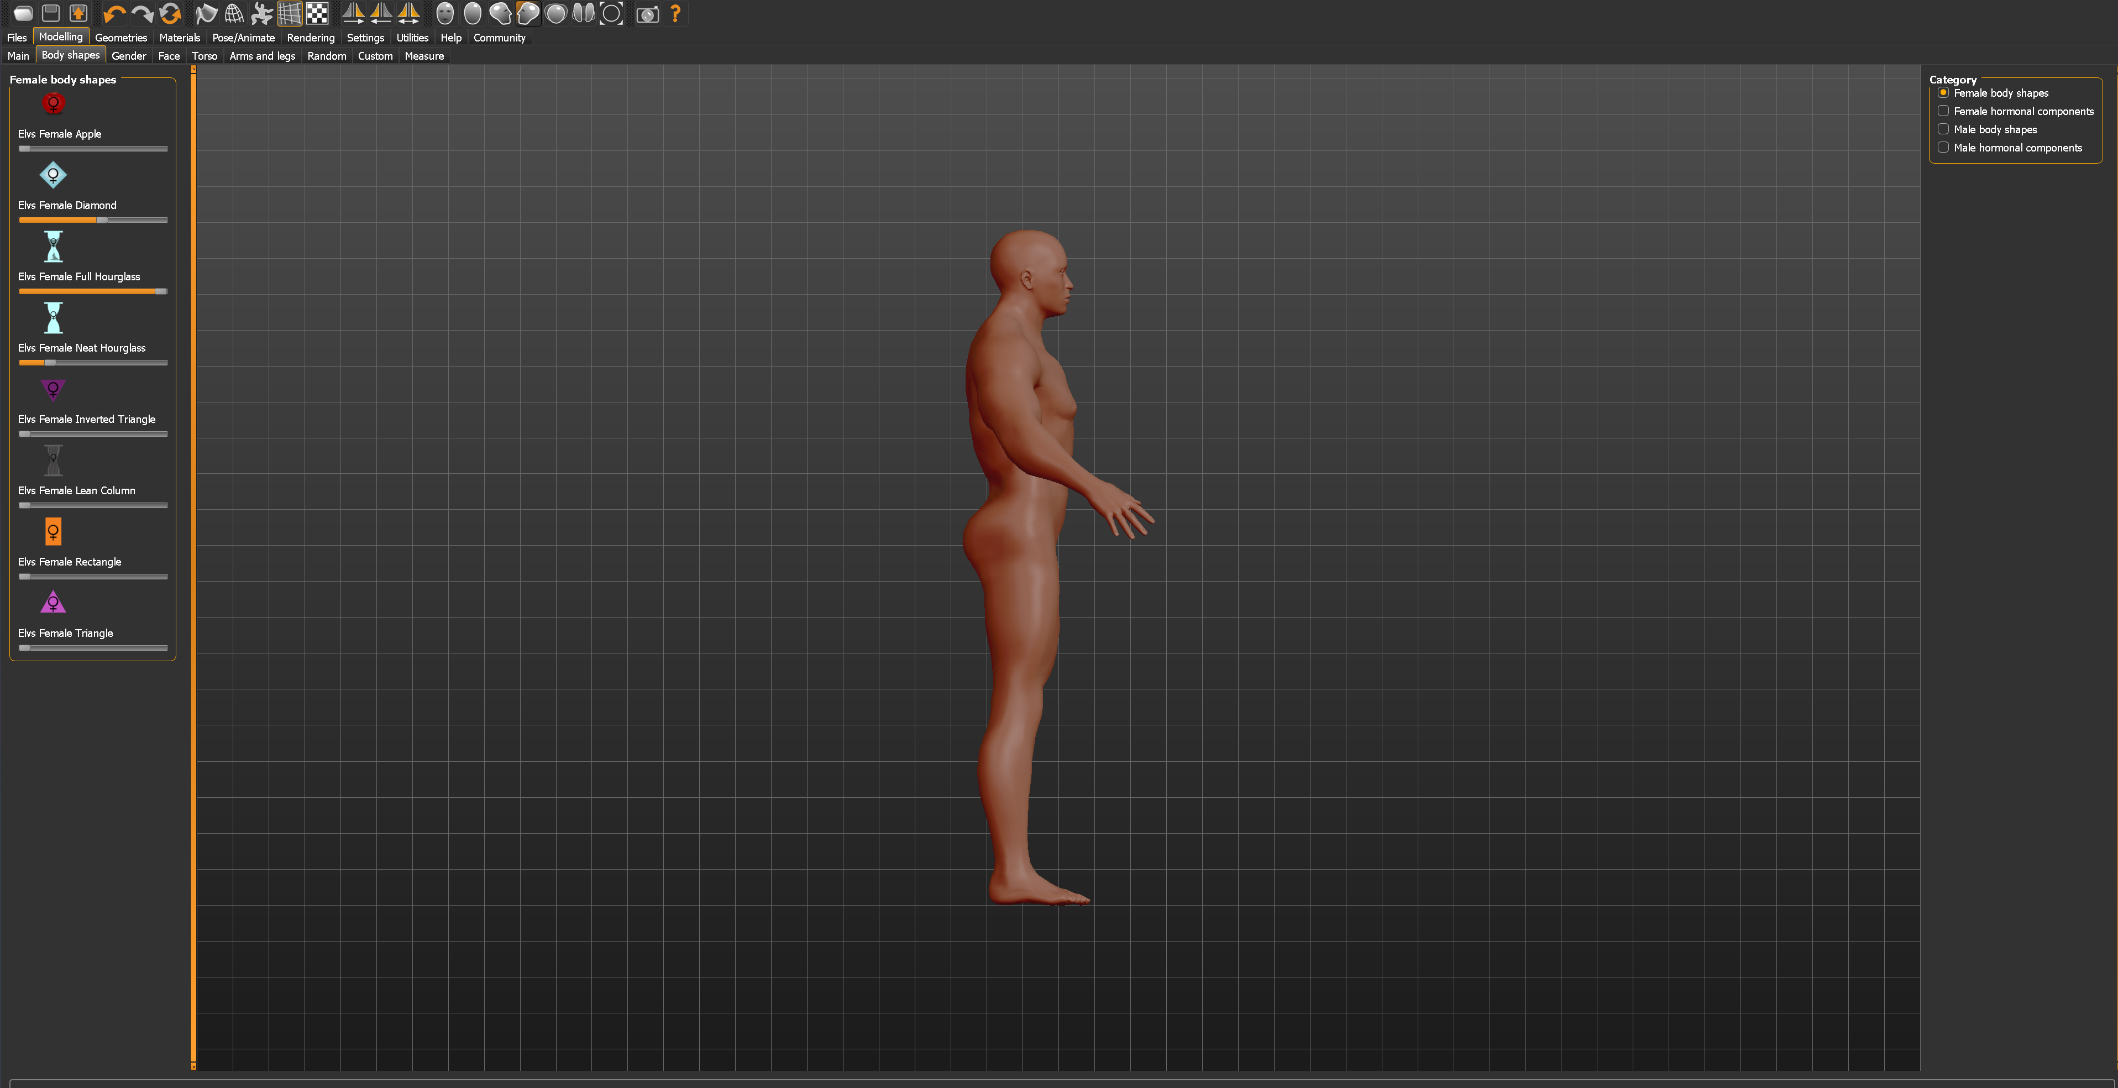This screenshot has width=2118, height=1088.
Task: Click the save floppy disk icon
Action: tap(51, 13)
